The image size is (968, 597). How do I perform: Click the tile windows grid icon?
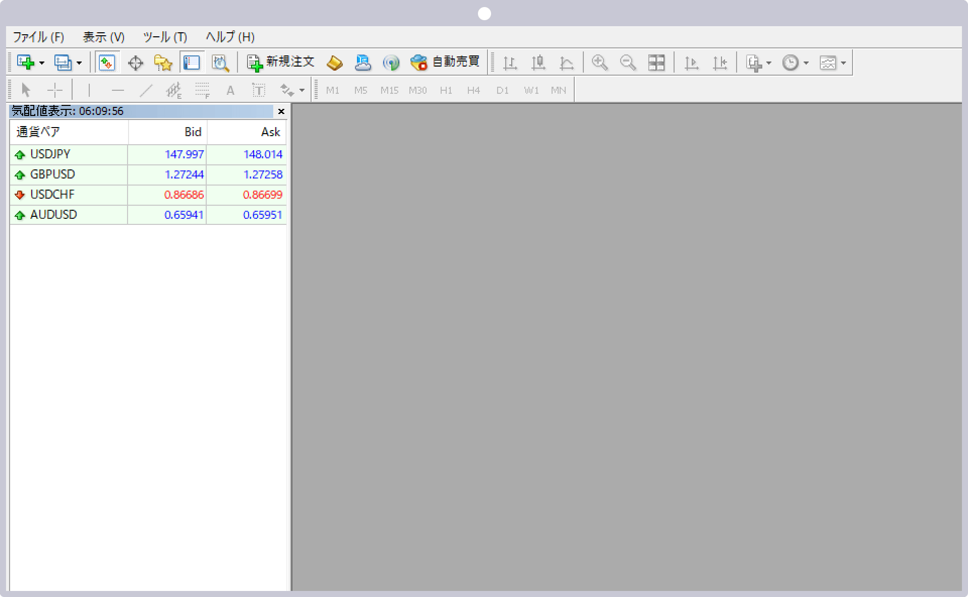[x=656, y=63]
